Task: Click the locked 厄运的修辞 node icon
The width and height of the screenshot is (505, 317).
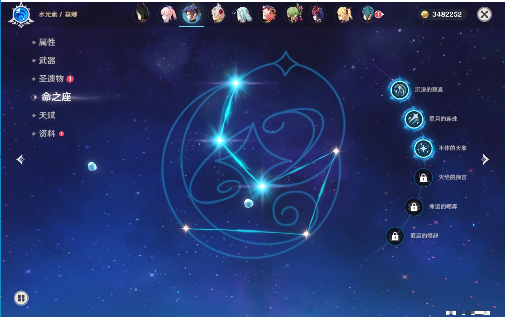Action: pyautogui.click(x=395, y=236)
